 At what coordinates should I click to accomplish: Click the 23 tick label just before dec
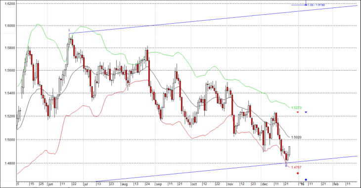click(x=254, y=184)
